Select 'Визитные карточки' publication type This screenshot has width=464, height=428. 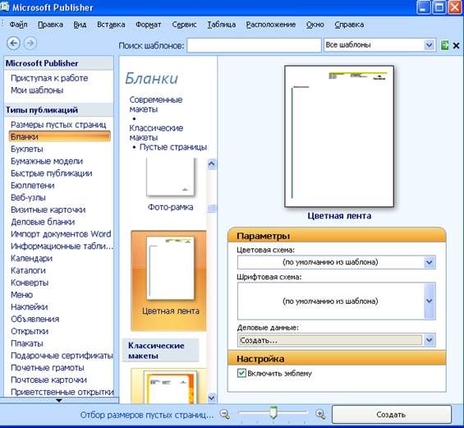(48, 209)
